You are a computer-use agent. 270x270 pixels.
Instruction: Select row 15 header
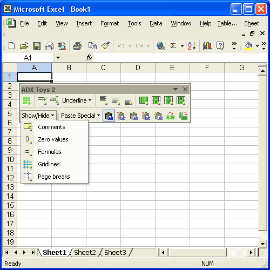click(x=10, y=205)
